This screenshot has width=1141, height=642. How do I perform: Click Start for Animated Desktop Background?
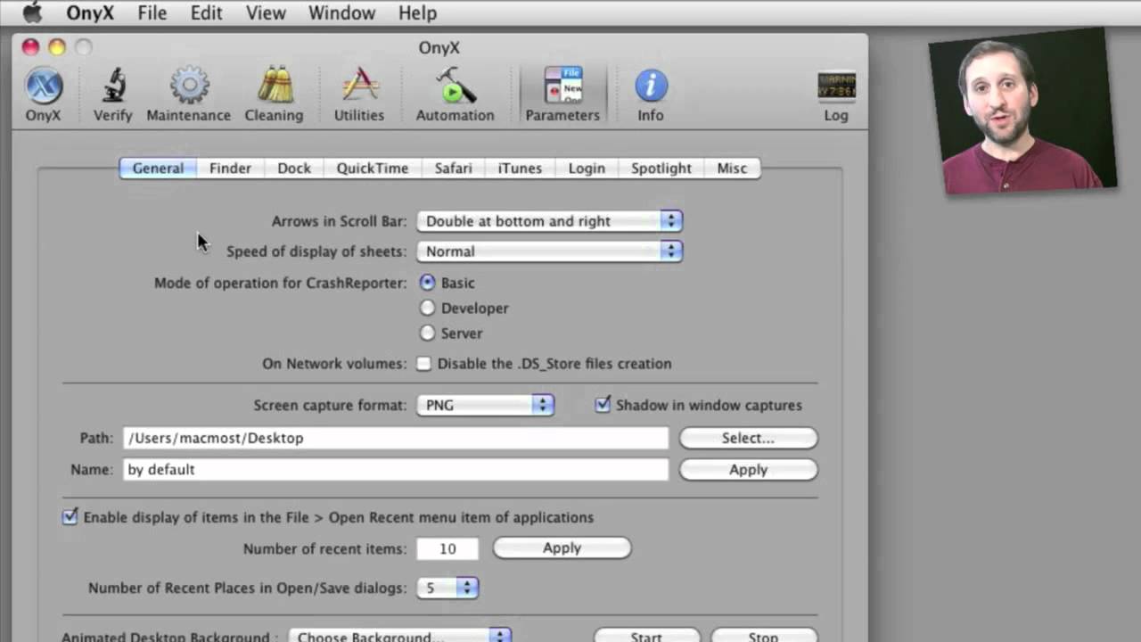click(x=646, y=637)
